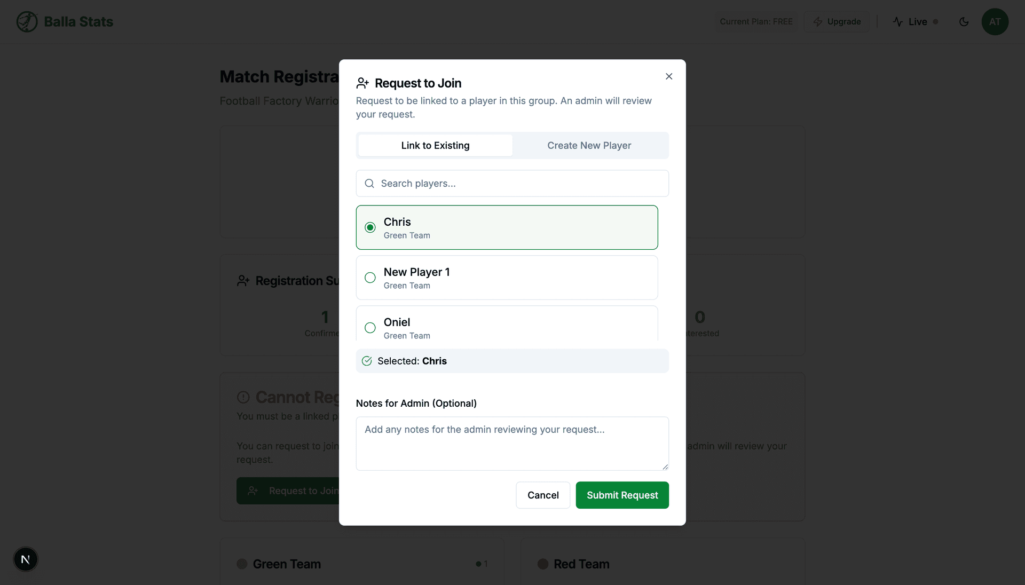The width and height of the screenshot is (1025, 585).
Task: Click the person-add icon beside Request to Join
Action: point(362,83)
